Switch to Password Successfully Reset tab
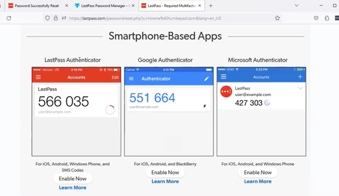Image resolution: width=339 pixels, height=196 pixels. pyautogui.click(x=37, y=6)
